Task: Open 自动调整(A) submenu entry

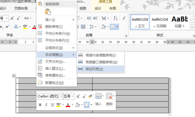Action: (x=57, y=55)
